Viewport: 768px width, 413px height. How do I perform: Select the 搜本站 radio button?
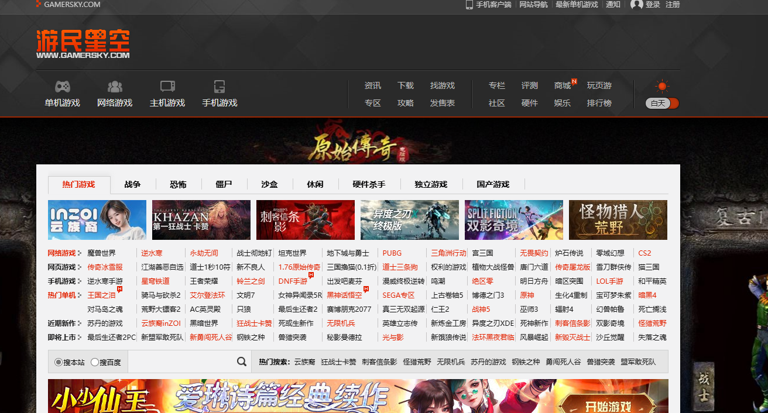(59, 362)
